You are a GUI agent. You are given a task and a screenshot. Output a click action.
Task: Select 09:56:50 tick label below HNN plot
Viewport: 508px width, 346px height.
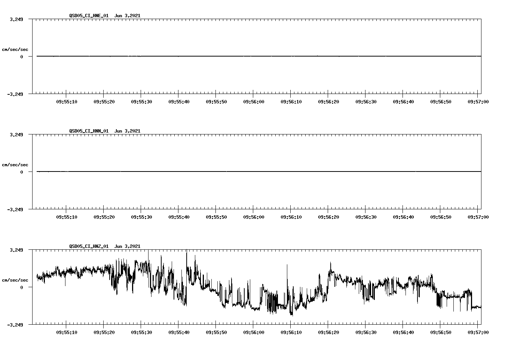(441, 217)
